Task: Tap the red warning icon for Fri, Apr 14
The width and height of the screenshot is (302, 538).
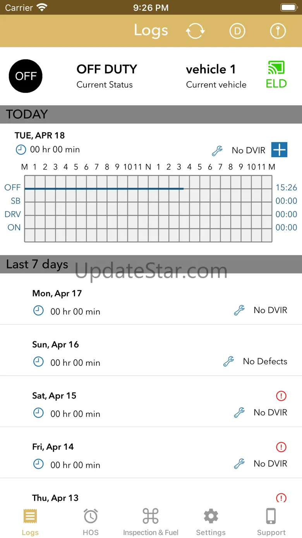Action: [281, 447]
